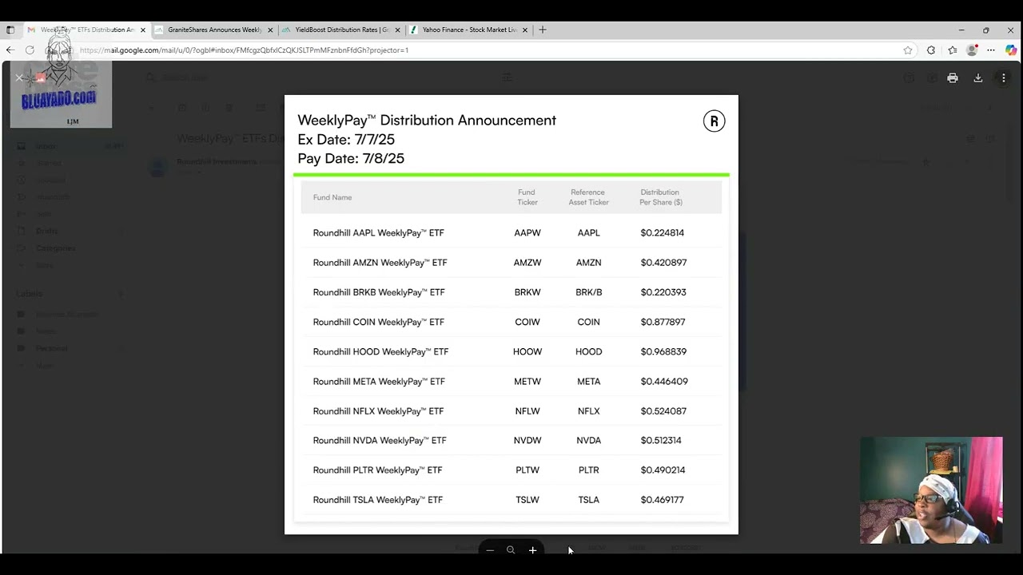The width and height of the screenshot is (1023, 575).
Task: Click the $0.446409 distribution value
Action: (664, 382)
